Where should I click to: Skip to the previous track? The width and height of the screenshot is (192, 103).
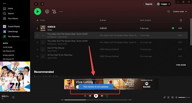(x=90, y=96)
